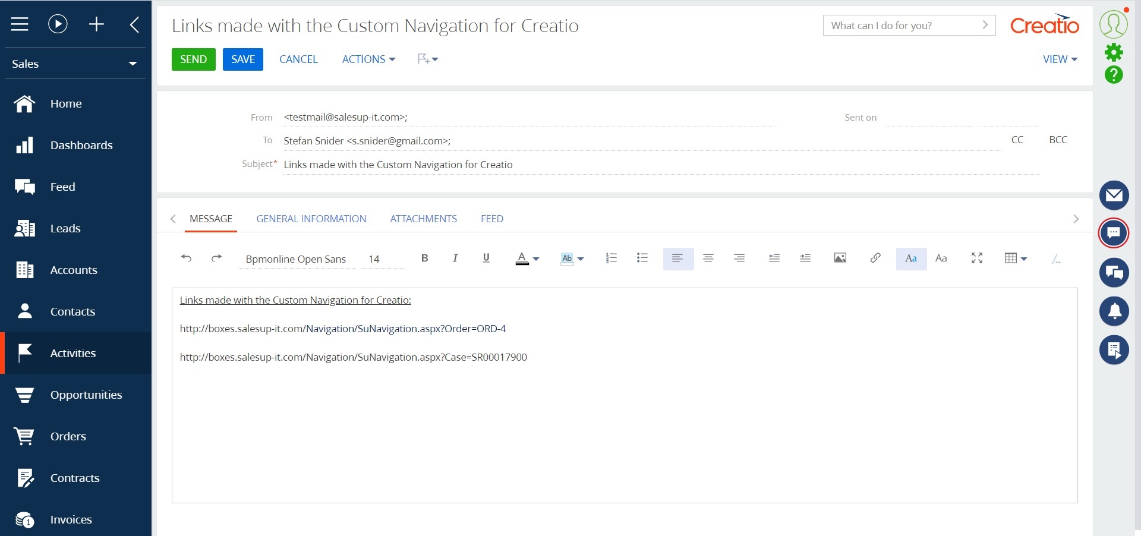Open the Contracts section
1141x536 pixels.
coord(75,478)
